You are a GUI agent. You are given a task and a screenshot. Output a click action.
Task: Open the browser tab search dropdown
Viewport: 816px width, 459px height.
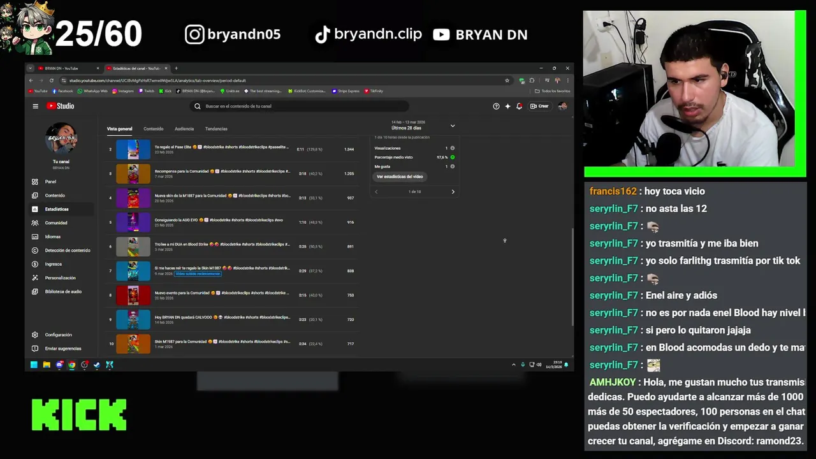30,68
